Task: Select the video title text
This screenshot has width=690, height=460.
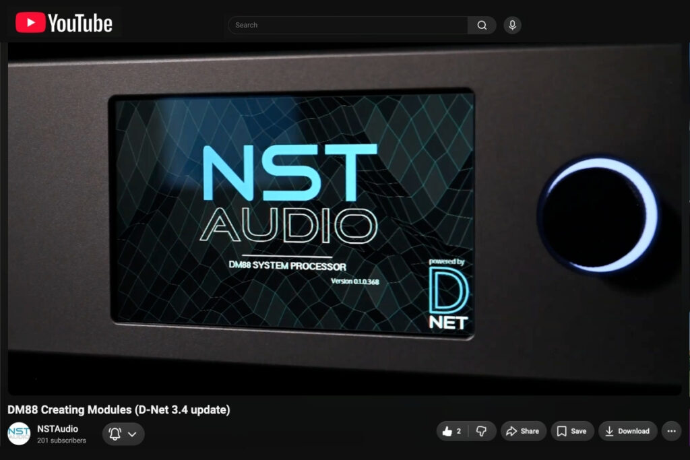Action: (x=119, y=409)
